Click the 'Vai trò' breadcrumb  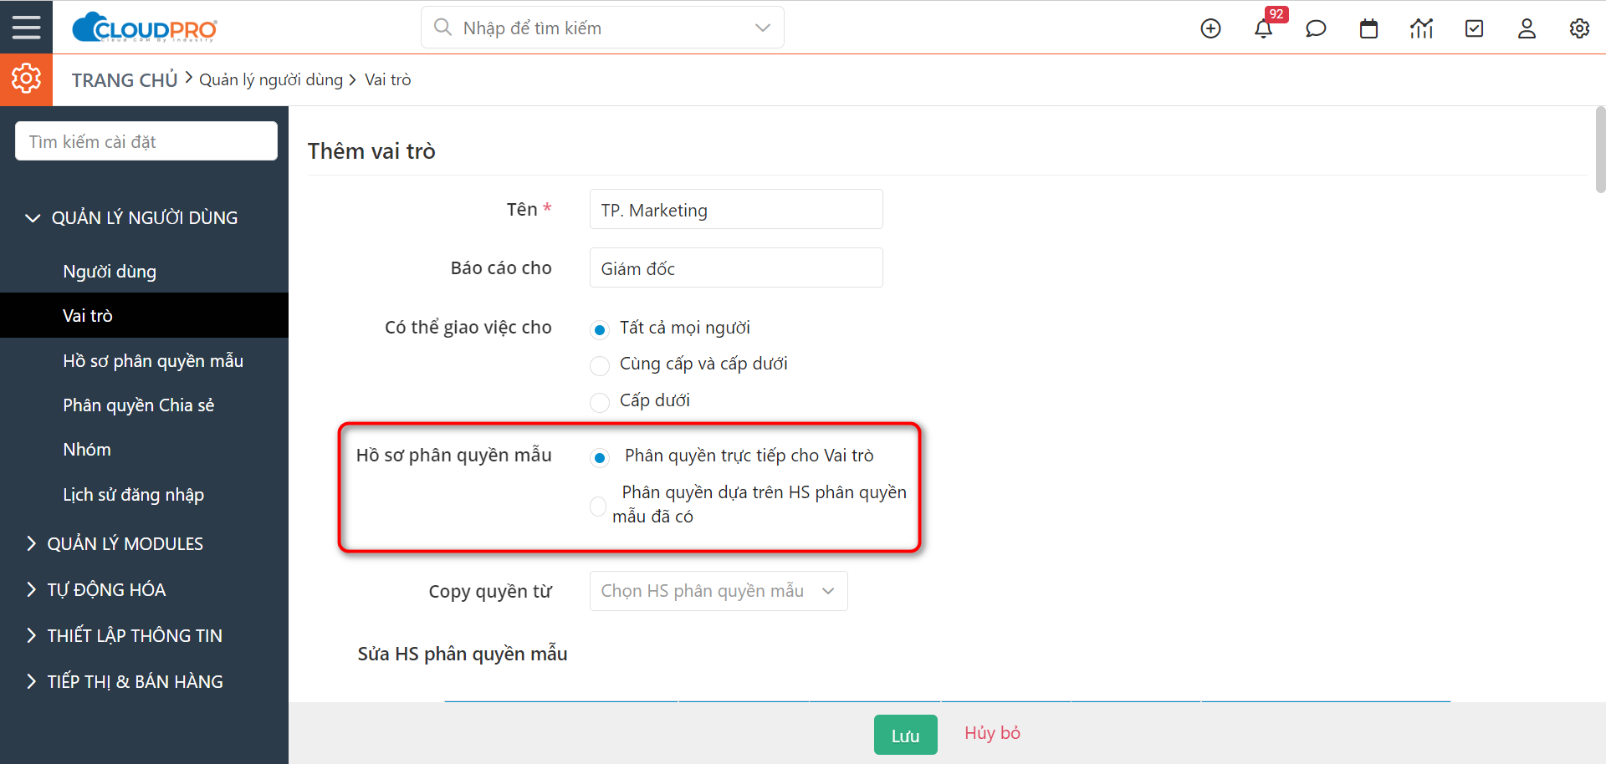(387, 79)
